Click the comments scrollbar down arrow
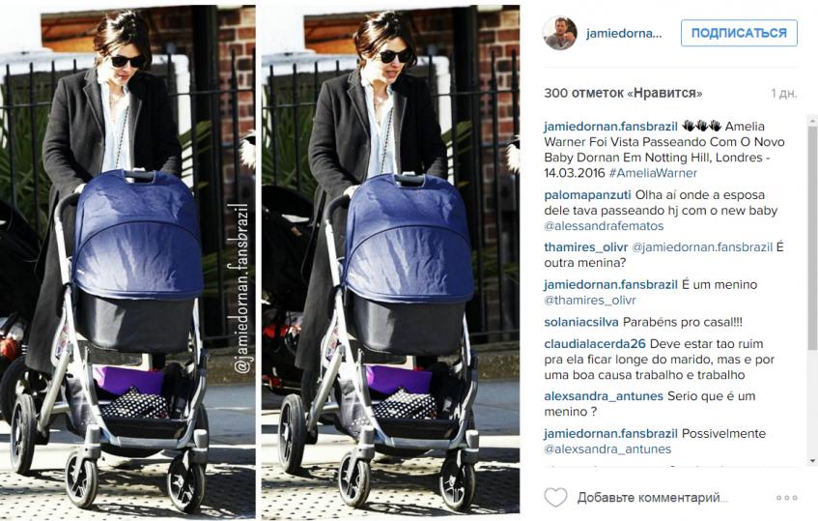 (812, 460)
